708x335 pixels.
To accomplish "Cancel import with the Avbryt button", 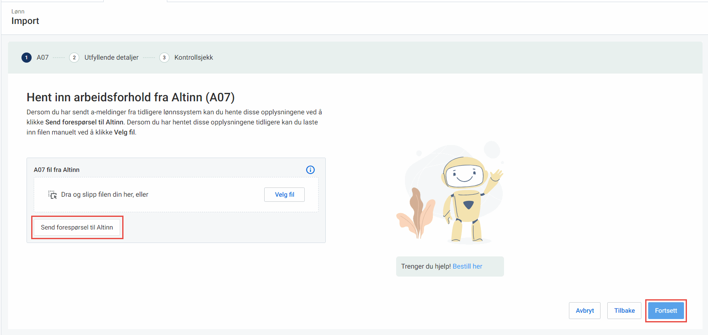I will [x=585, y=311].
